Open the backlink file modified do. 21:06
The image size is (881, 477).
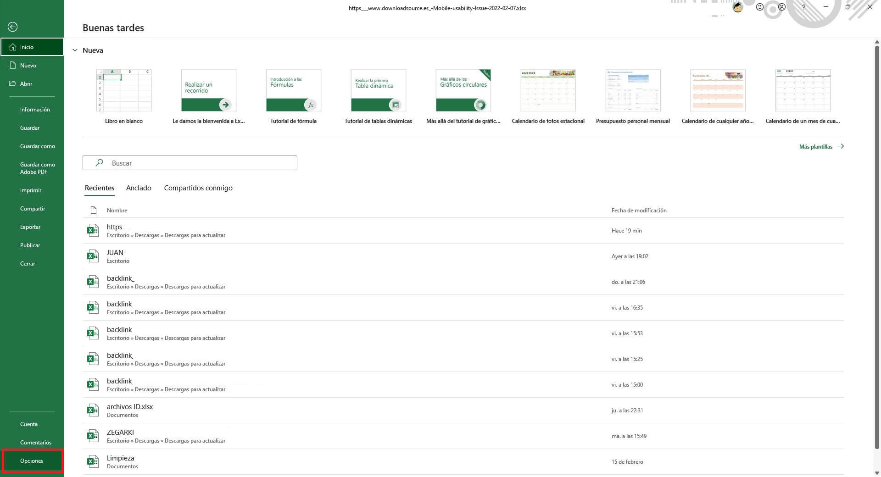(463, 282)
